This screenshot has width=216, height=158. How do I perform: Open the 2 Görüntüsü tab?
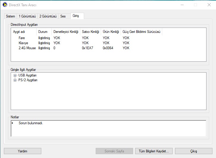pyautogui.click(x=48, y=16)
